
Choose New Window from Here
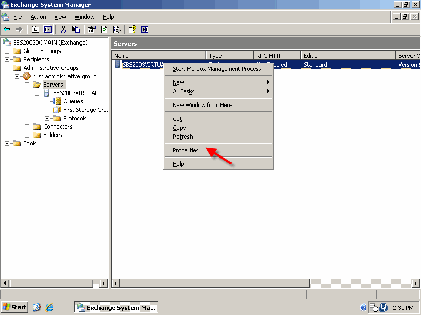[x=218, y=105]
